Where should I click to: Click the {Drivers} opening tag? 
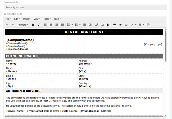pyautogui.click(x=11, y=111)
